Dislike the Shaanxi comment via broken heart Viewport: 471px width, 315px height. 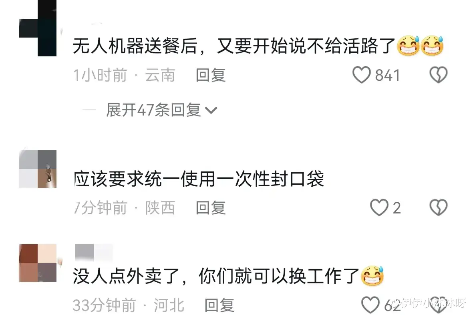point(439,207)
